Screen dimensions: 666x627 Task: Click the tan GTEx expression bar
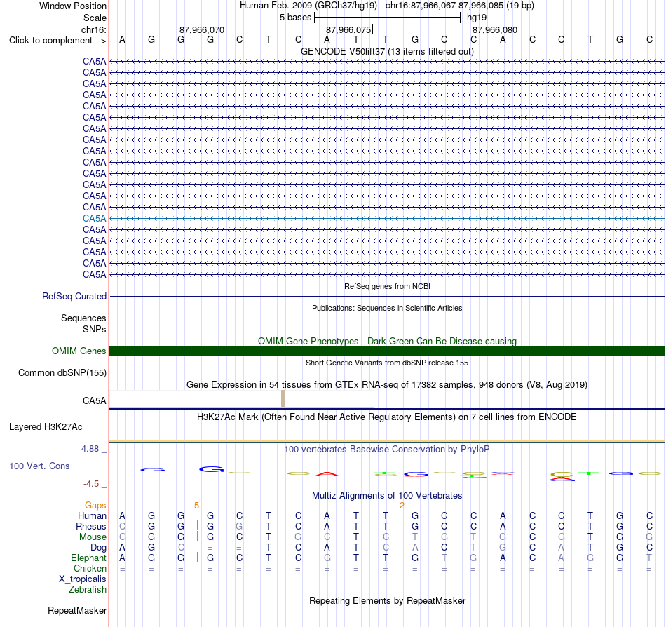click(283, 399)
